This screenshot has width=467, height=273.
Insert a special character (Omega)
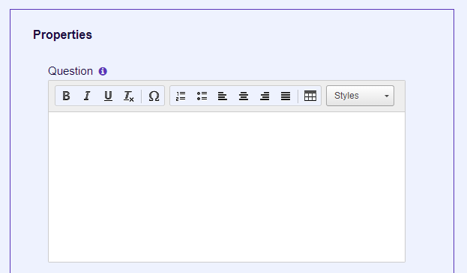click(x=154, y=96)
